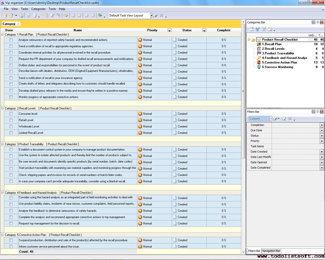Pin the Categories Bar panel using pushpin icon
Screen dimensions: 325x260
318,22
